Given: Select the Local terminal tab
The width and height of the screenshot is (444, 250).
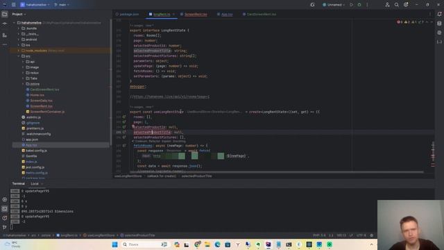Looking at the screenshot, I should click(35, 183).
